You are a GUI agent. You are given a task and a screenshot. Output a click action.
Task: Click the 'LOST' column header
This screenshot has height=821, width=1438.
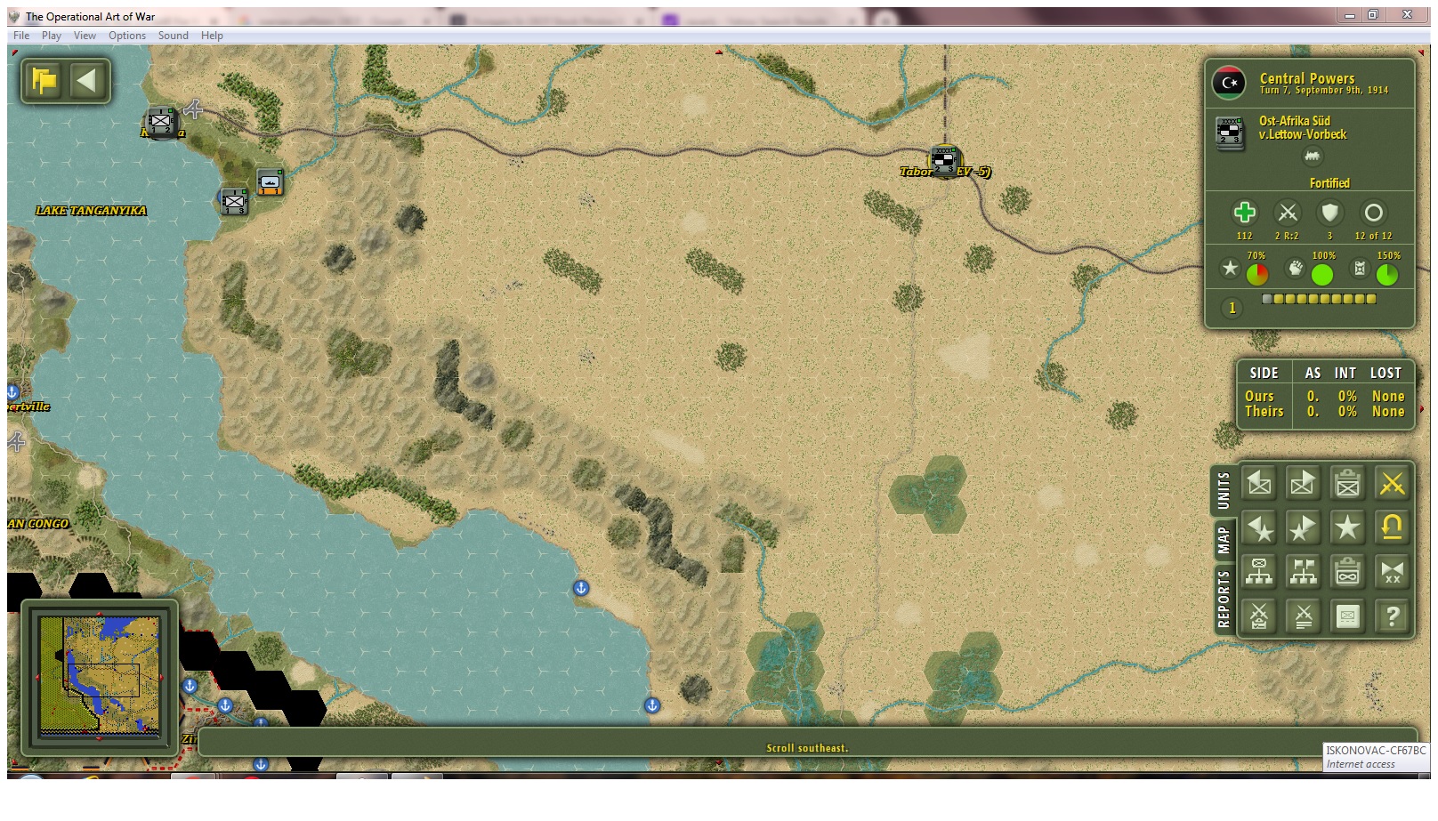(x=1385, y=374)
